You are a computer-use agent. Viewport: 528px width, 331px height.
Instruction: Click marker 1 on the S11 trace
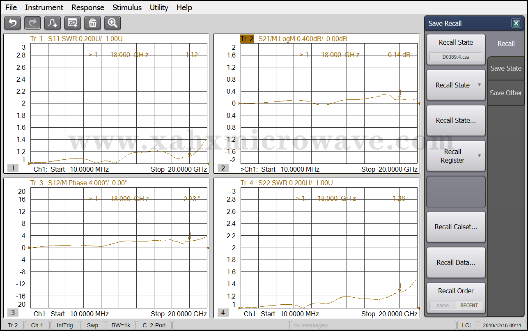pos(189,152)
